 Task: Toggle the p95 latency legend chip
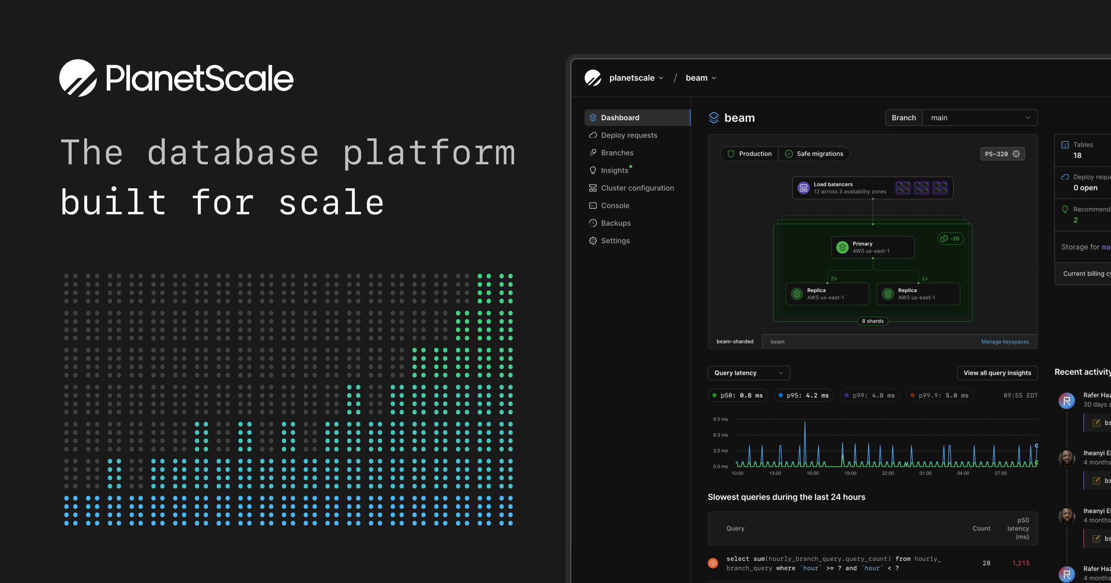click(804, 395)
